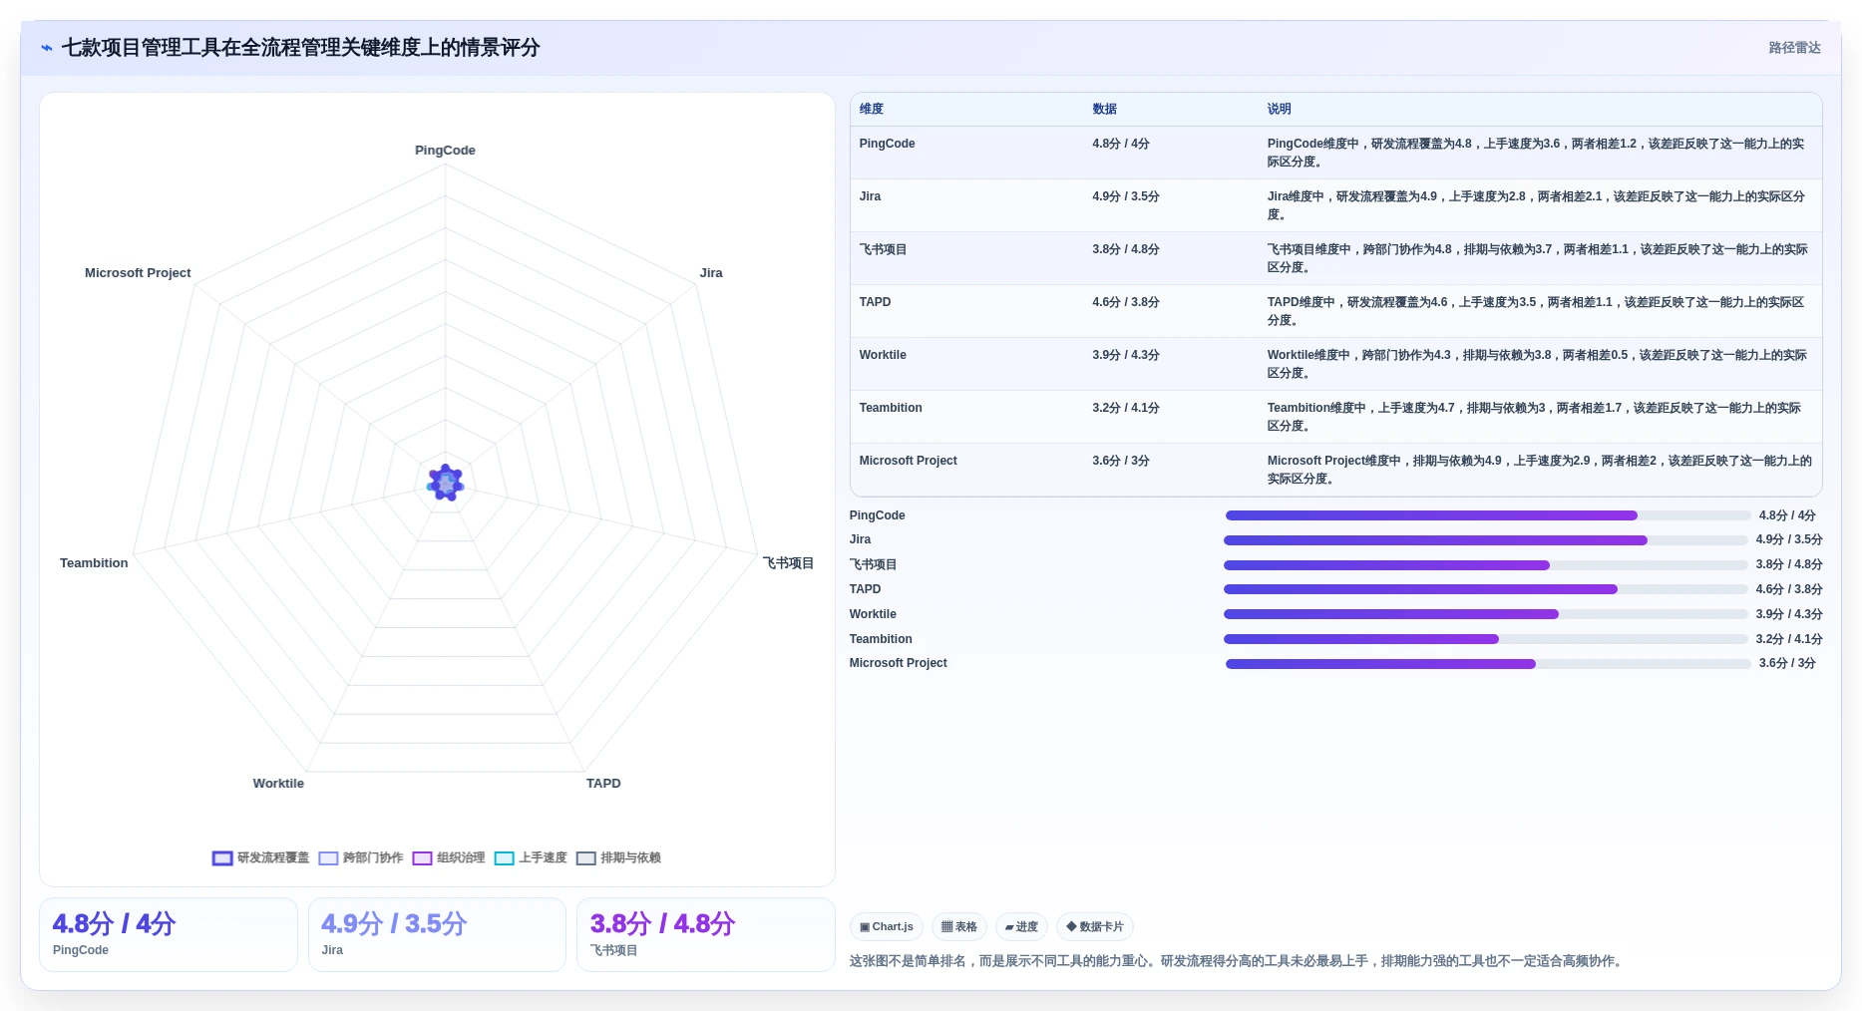Image resolution: width=1862 pixels, height=1011 pixels.
Task: Click the 维度 column header
Action: 872,109
